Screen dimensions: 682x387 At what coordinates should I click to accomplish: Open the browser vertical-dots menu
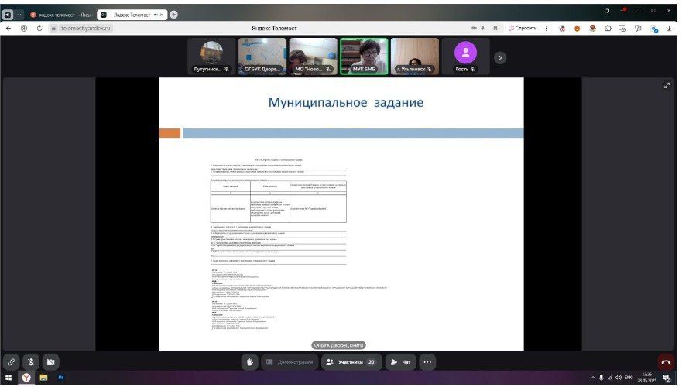coord(547,29)
